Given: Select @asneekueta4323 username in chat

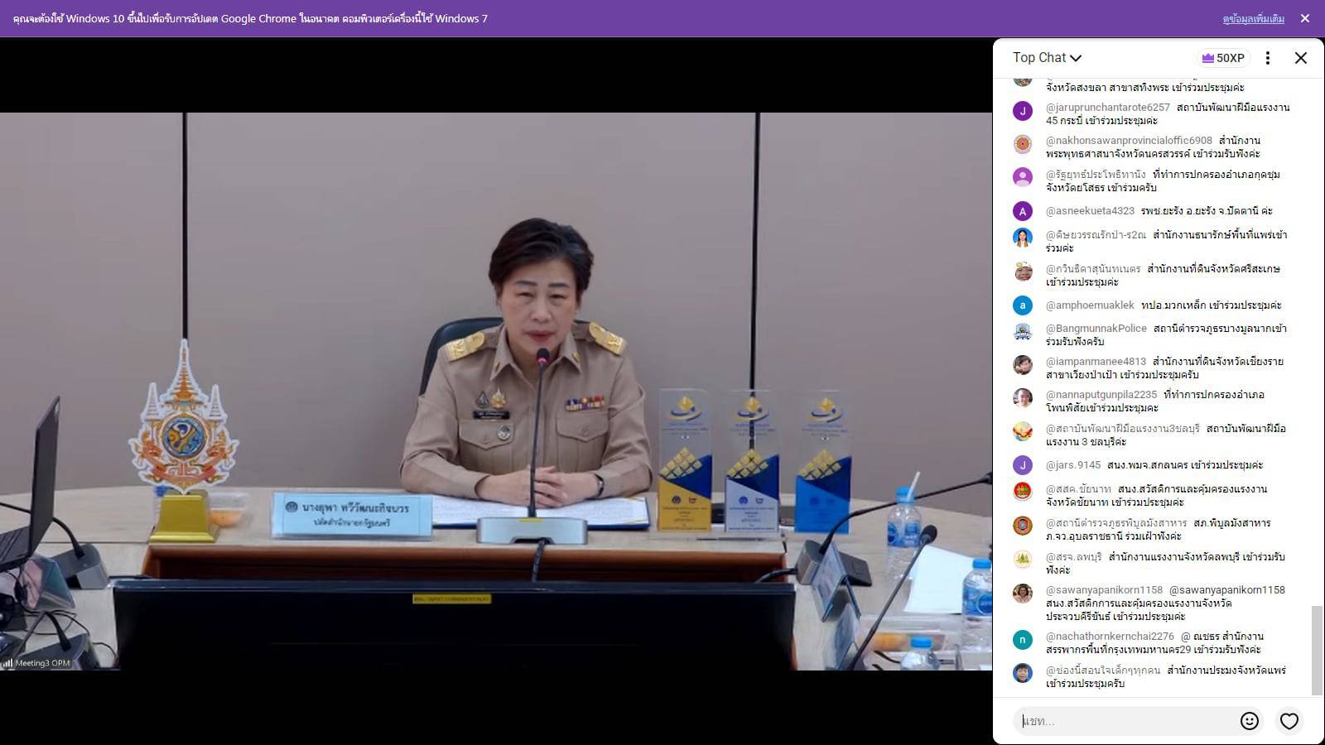Looking at the screenshot, I should [x=1090, y=211].
